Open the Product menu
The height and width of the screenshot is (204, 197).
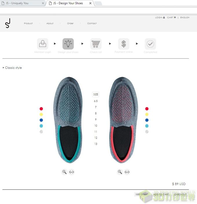28,24
